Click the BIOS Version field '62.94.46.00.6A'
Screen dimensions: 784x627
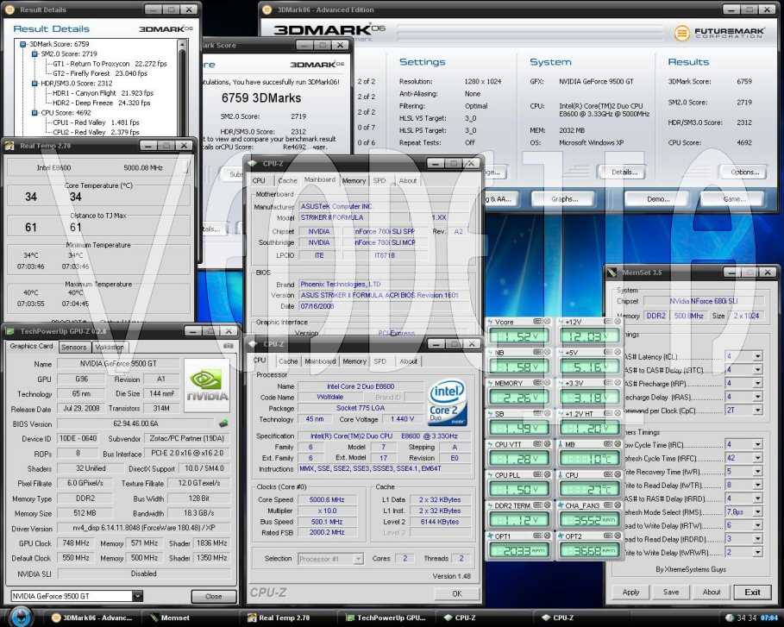[x=136, y=423]
